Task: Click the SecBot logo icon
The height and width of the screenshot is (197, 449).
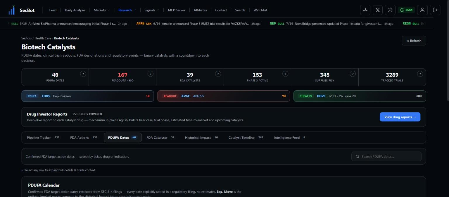Action: coord(12,10)
